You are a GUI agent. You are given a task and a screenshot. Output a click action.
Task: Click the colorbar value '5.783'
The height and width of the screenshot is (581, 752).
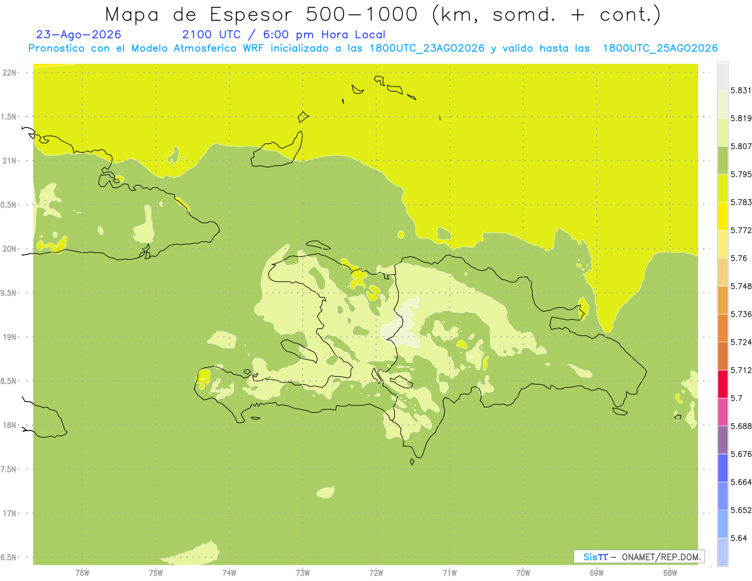[x=741, y=202]
